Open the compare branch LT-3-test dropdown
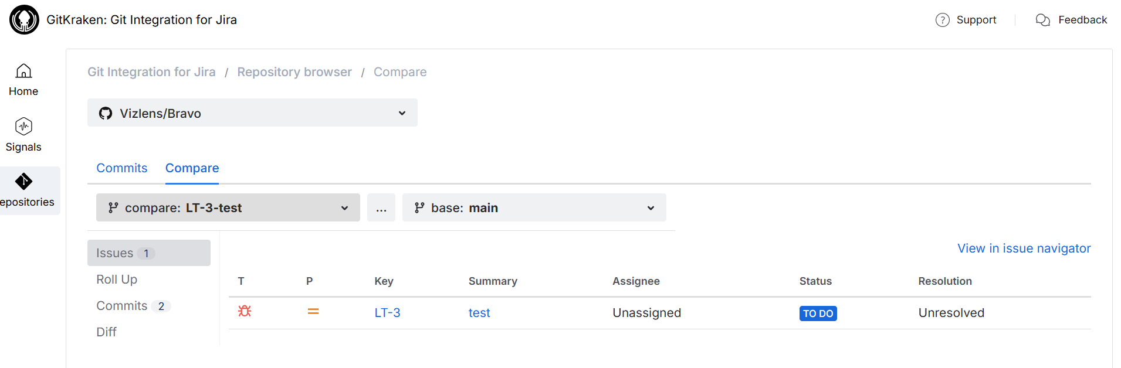The image size is (1121, 368). tap(228, 208)
